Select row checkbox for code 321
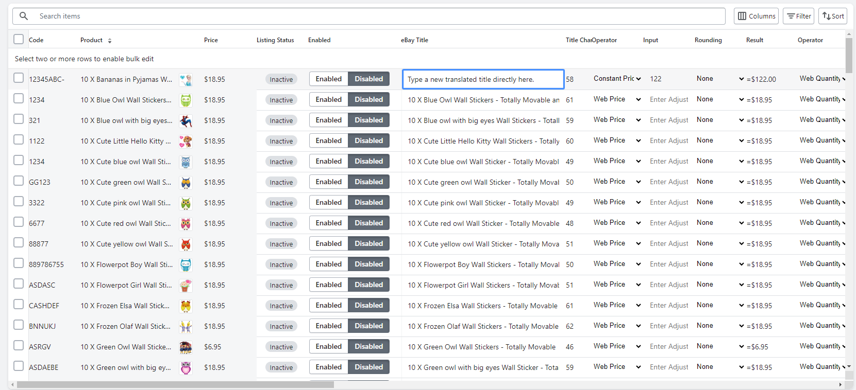This screenshot has width=856, height=390. click(x=19, y=119)
